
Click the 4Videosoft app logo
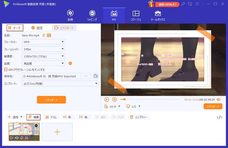click(6, 4)
